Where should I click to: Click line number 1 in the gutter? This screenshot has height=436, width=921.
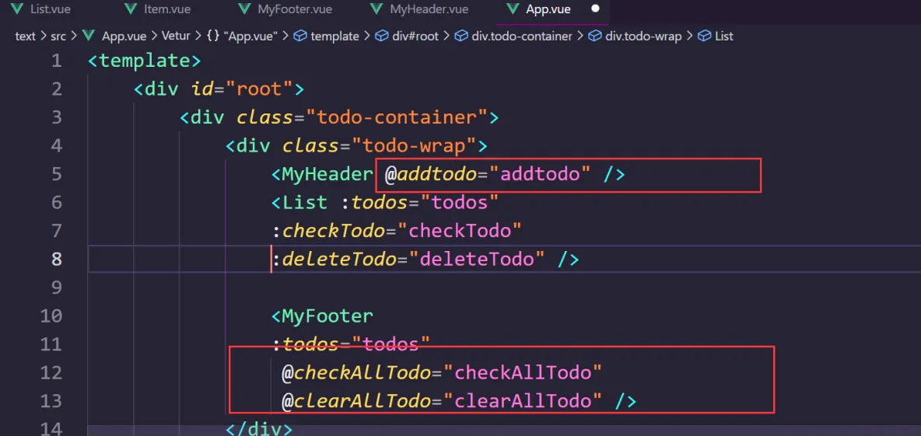point(56,61)
